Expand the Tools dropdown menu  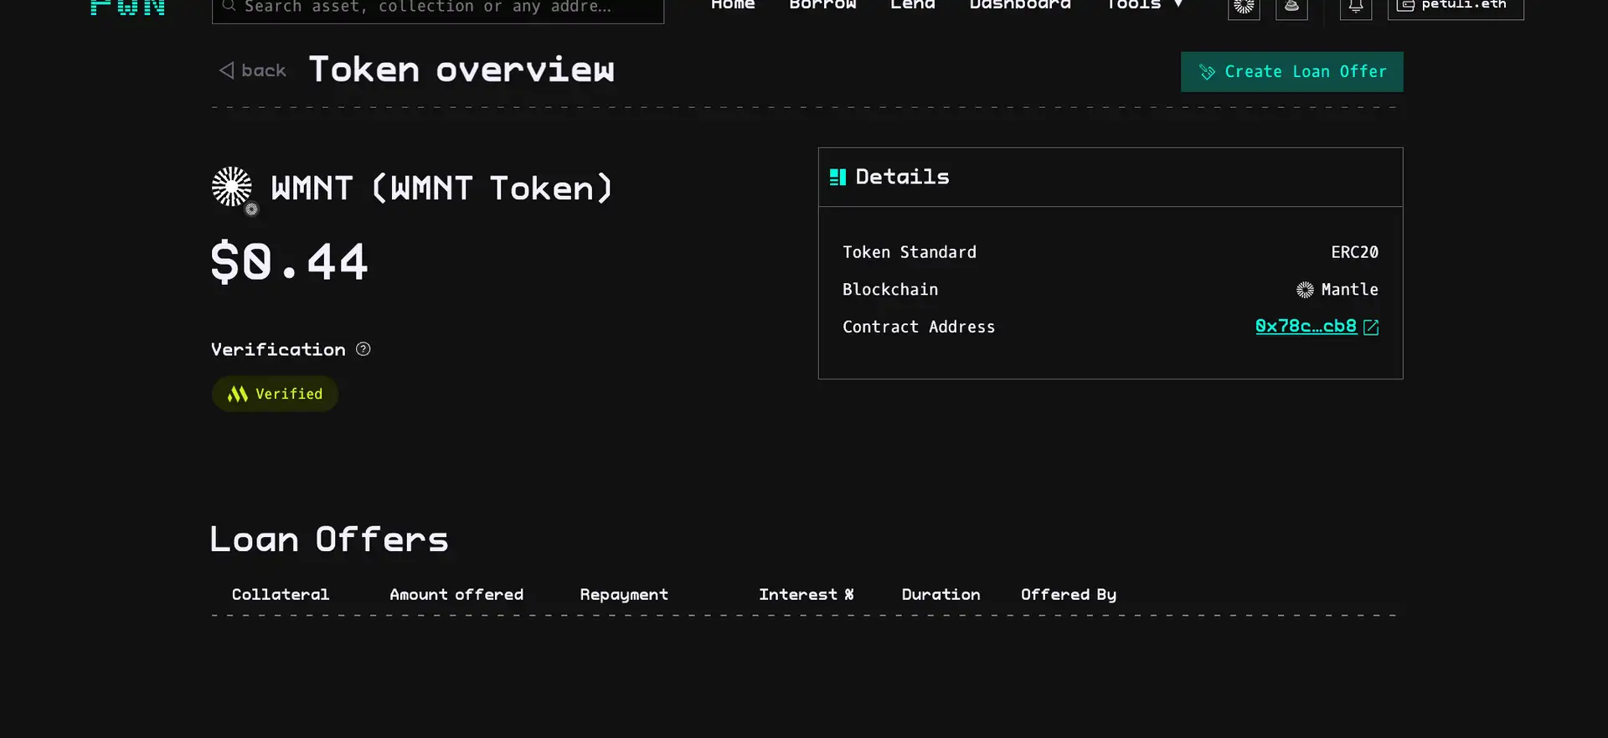pos(1144,5)
